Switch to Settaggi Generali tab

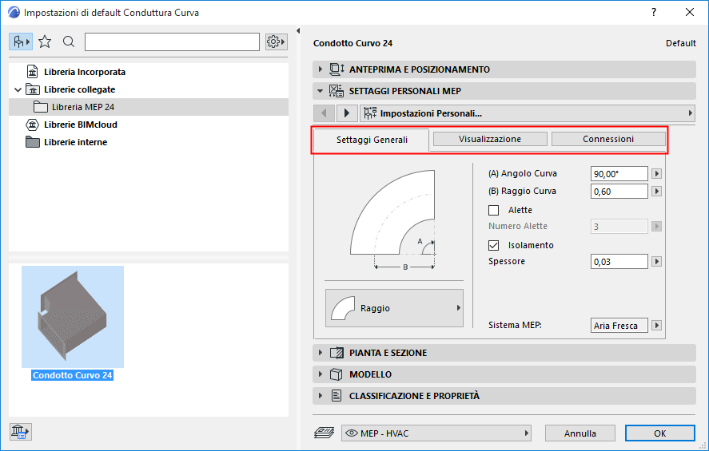[x=372, y=140]
